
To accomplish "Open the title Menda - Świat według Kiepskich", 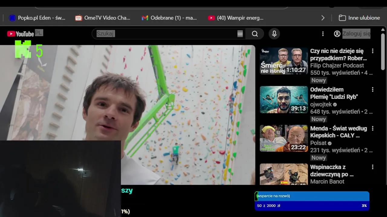I will coord(339,132).
